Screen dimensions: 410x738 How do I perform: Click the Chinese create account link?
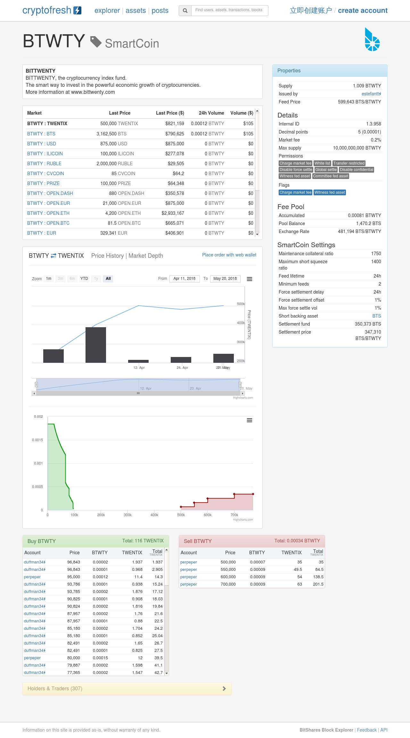click(x=311, y=11)
